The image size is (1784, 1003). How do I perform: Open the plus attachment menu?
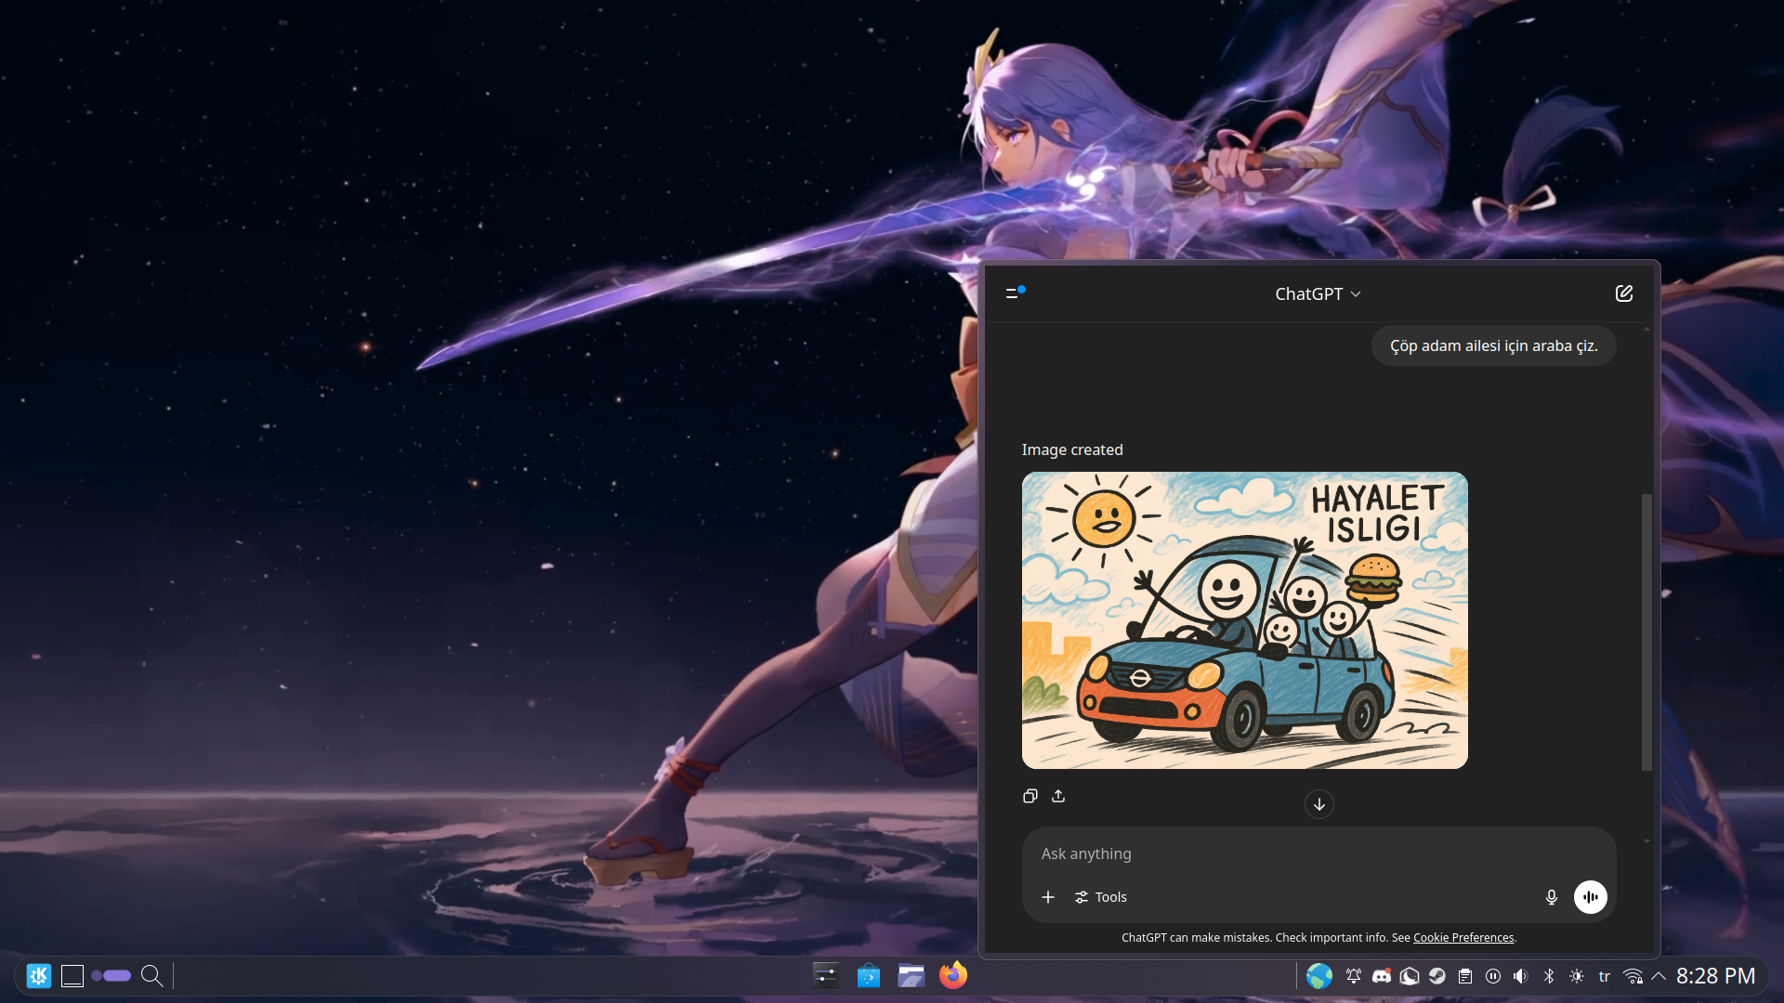(x=1048, y=897)
